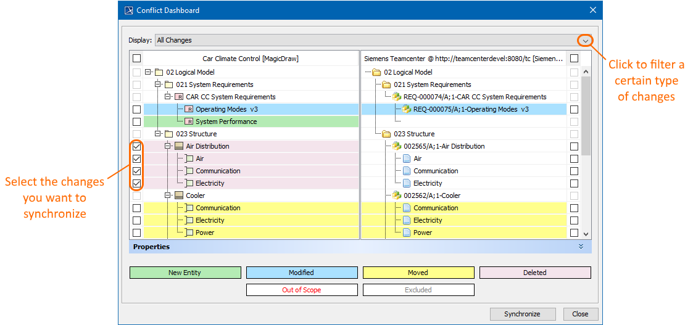Collapse the 021 System Requirements tree node
The width and height of the screenshot is (693, 325).
pos(158,84)
